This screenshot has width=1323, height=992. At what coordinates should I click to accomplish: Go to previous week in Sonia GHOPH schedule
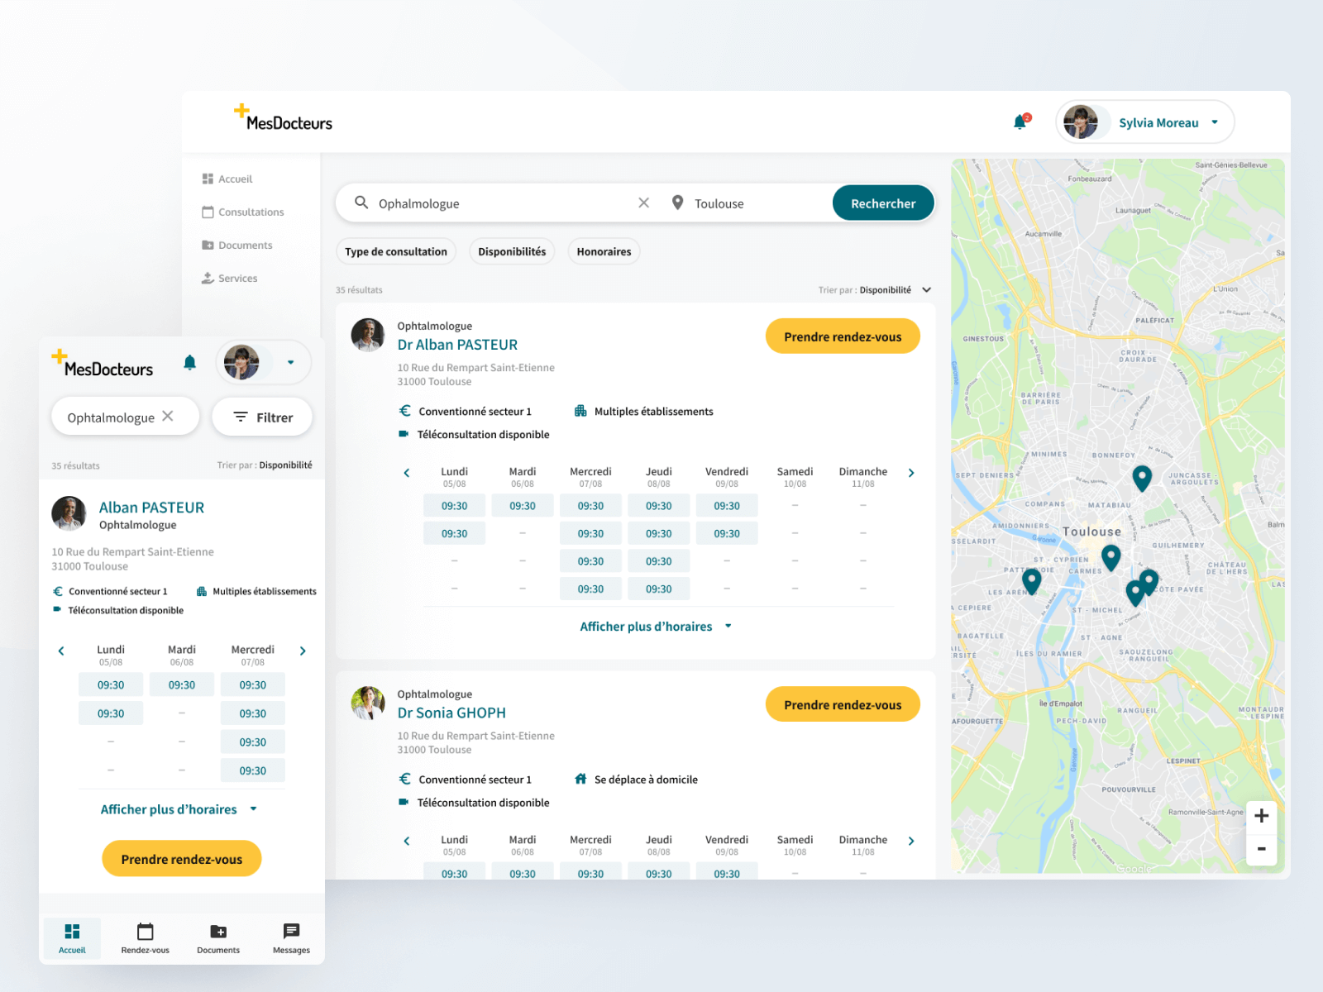point(406,841)
